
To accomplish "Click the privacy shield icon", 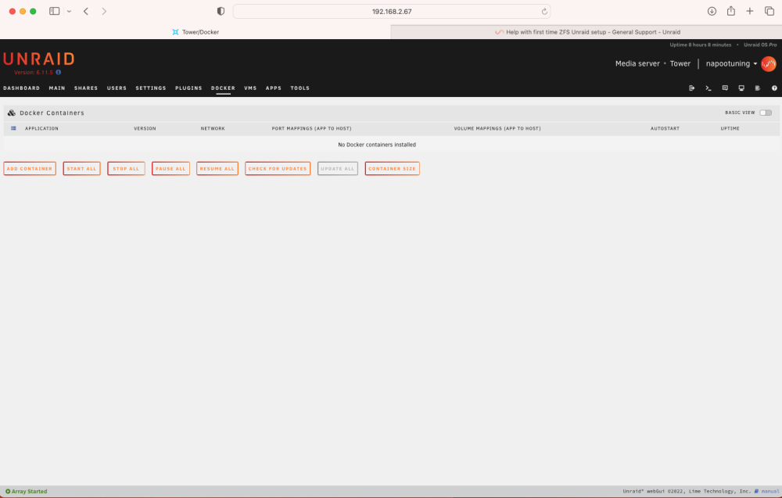I will (221, 11).
